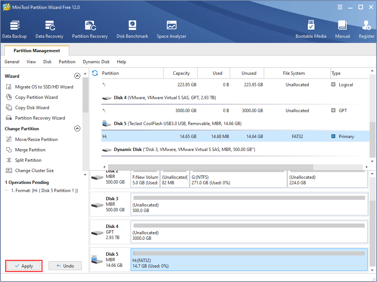377x282 pixels.
Task: Click the partition list horizontal scrollbar
Action: tap(210, 167)
